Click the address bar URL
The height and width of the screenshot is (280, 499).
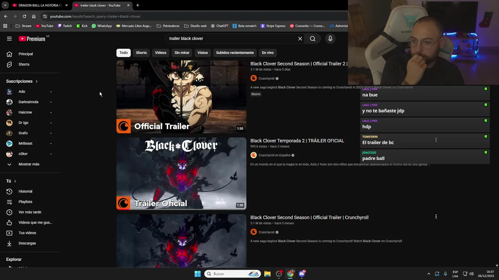[x=95, y=16]
